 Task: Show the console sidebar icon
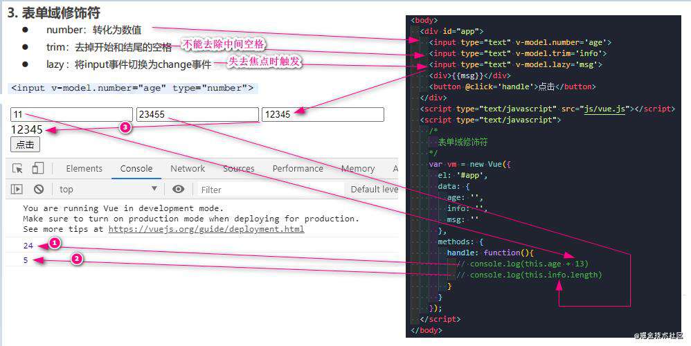pyautogui.click(x=17, y=190)
